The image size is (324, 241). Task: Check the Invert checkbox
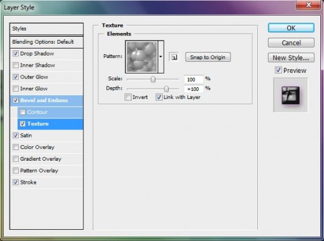click(x=128, y=97)
